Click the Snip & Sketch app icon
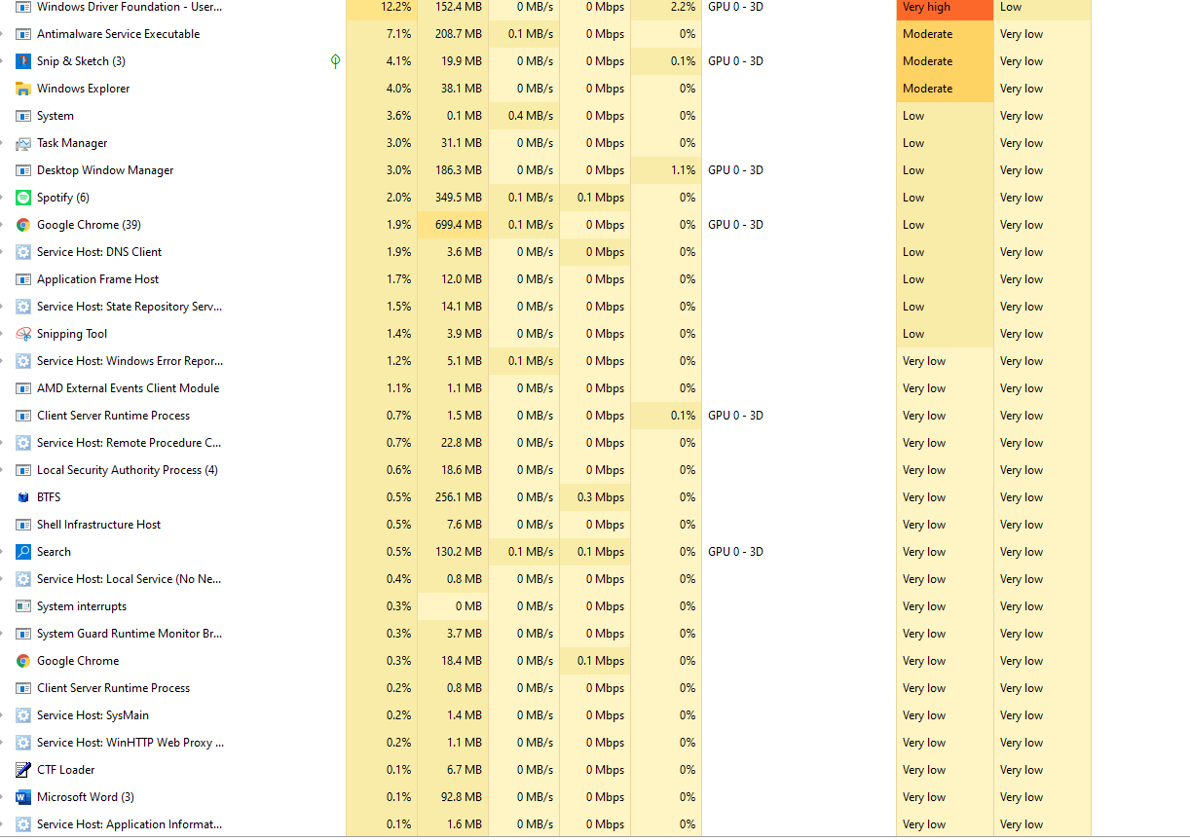1190x840 pixels. point(23,61)
